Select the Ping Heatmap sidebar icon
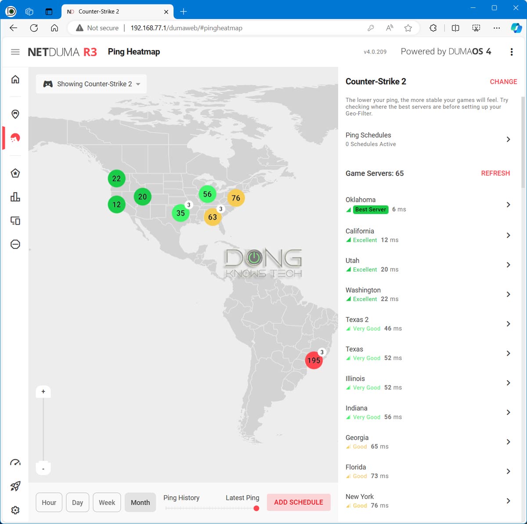This screenshot has width=527, height=524. (15, 138)
